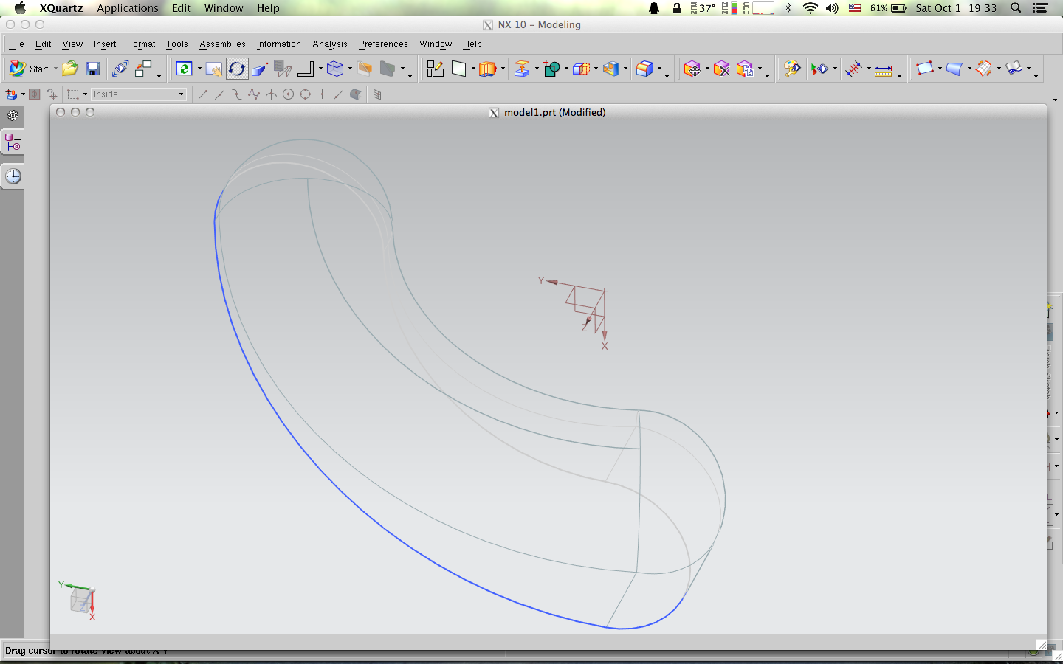Click the Open folder icon
1063x664 pixels.
[69, 69]
